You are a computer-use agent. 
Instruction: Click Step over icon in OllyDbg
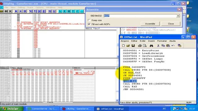pyautogui.click(x=35, y=11)
